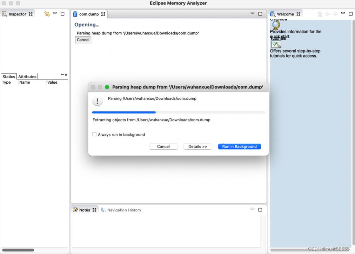Select the Welcome tab

(285, 14)
